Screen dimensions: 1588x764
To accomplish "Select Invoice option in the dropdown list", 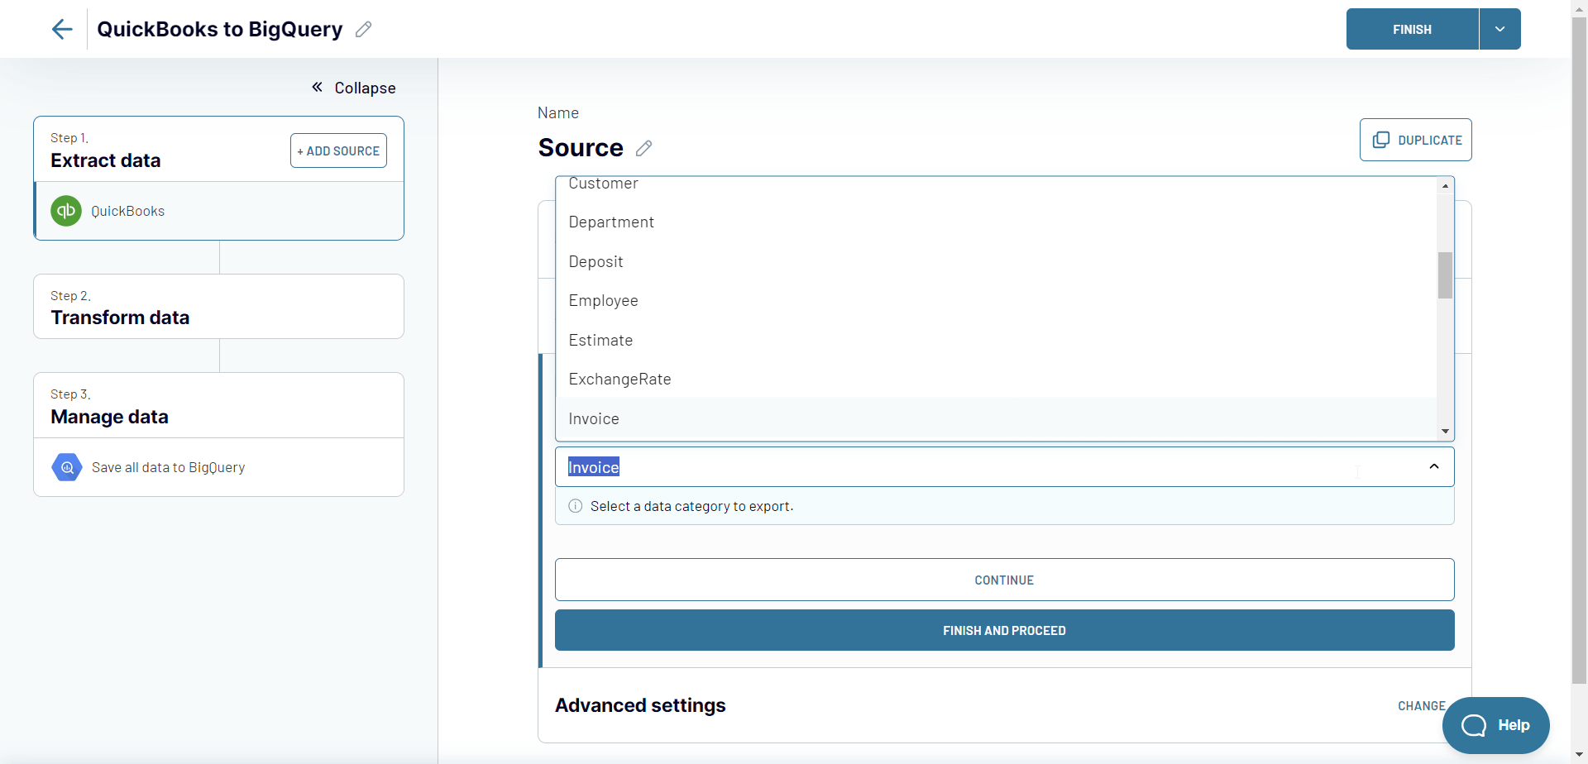I will click(x=996, y=418).
